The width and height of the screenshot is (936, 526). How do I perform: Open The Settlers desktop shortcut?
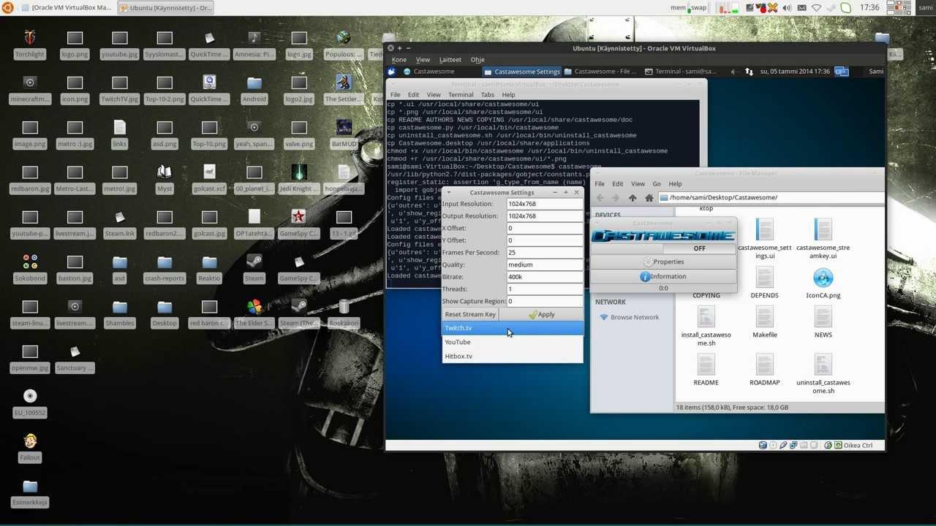(x=344, y=83)
